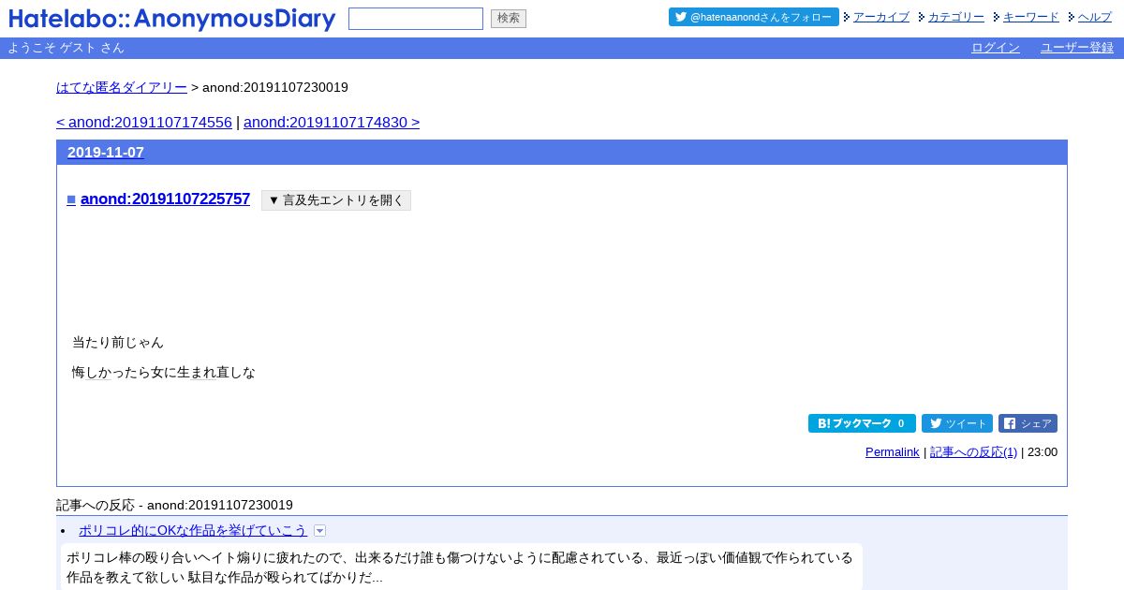Follow @hatenaanond on Twitter button

click(754, 17)
